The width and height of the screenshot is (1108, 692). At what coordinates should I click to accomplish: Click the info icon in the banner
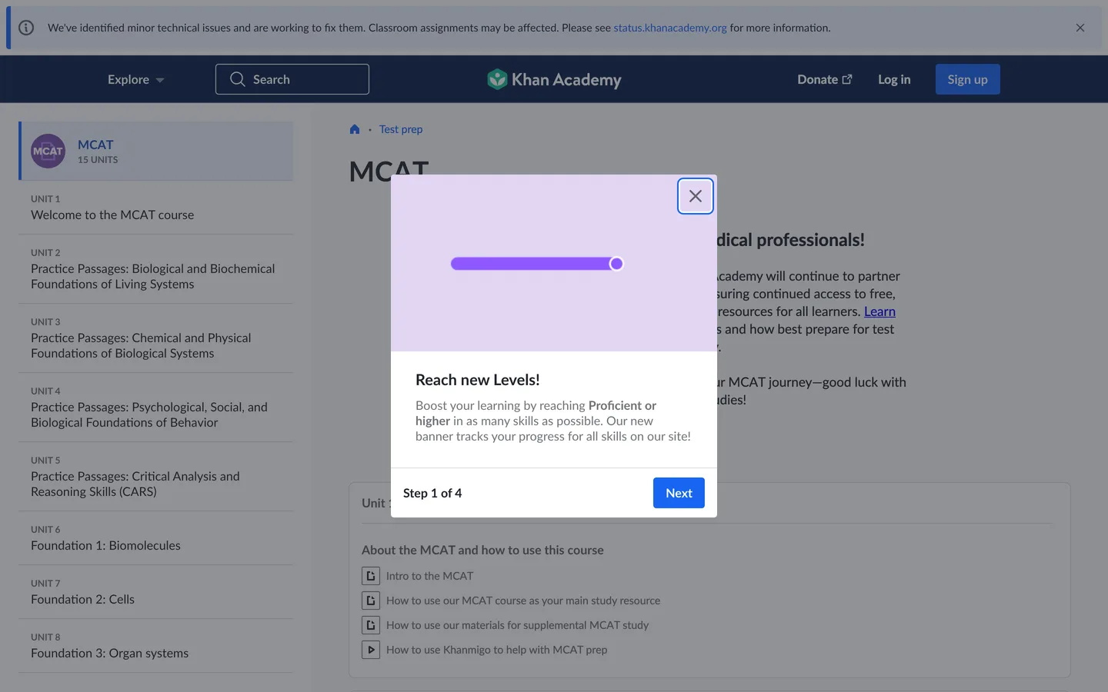tap(26, 28)
